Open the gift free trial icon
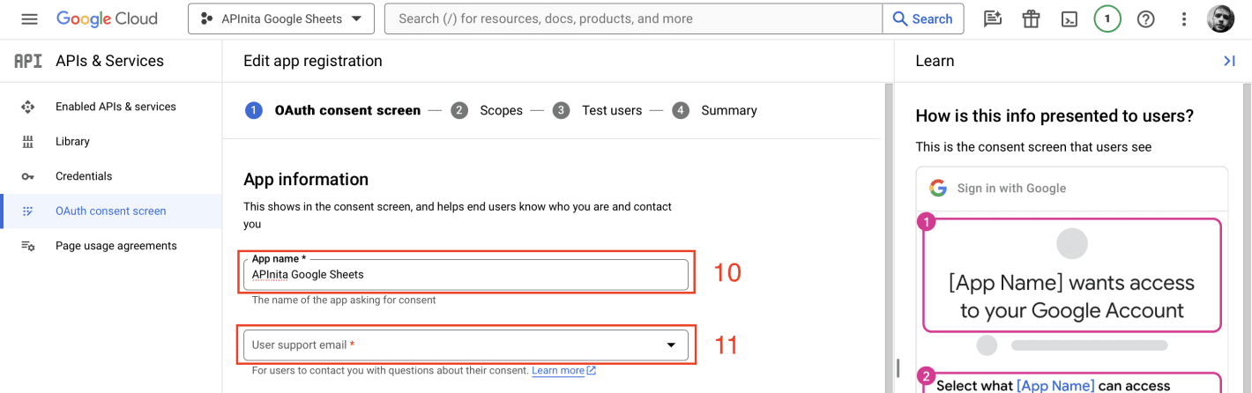 click(1031, 19)
